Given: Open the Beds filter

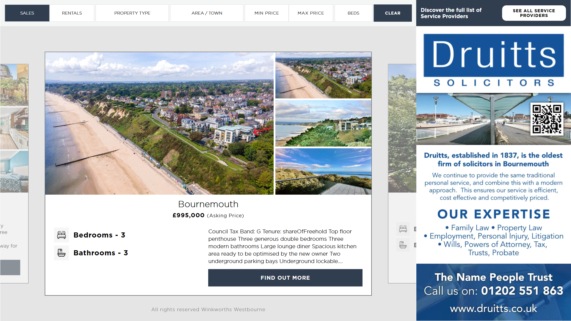Looking at the screenshot, I should pos(353,13).
